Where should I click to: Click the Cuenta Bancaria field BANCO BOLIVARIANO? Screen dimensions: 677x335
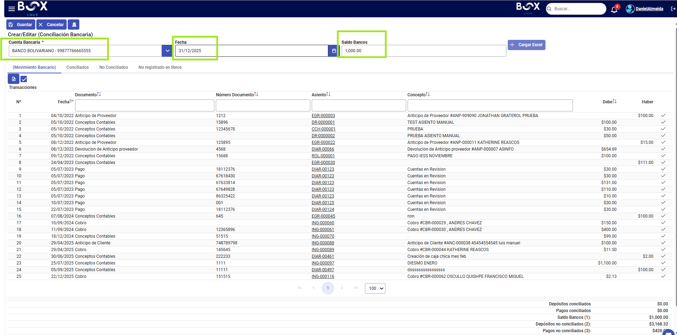pos(85,51)
